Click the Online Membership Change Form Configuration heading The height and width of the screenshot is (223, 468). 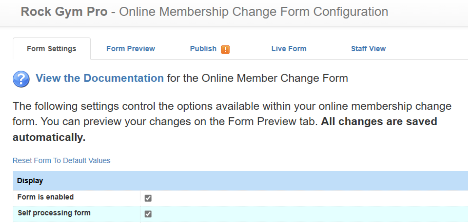point(254,12)
